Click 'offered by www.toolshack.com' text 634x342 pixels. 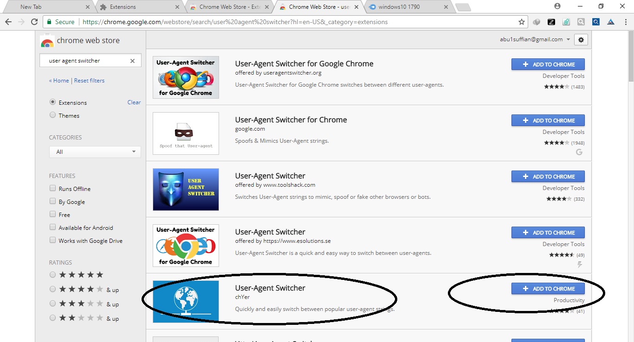pos(275,185)
